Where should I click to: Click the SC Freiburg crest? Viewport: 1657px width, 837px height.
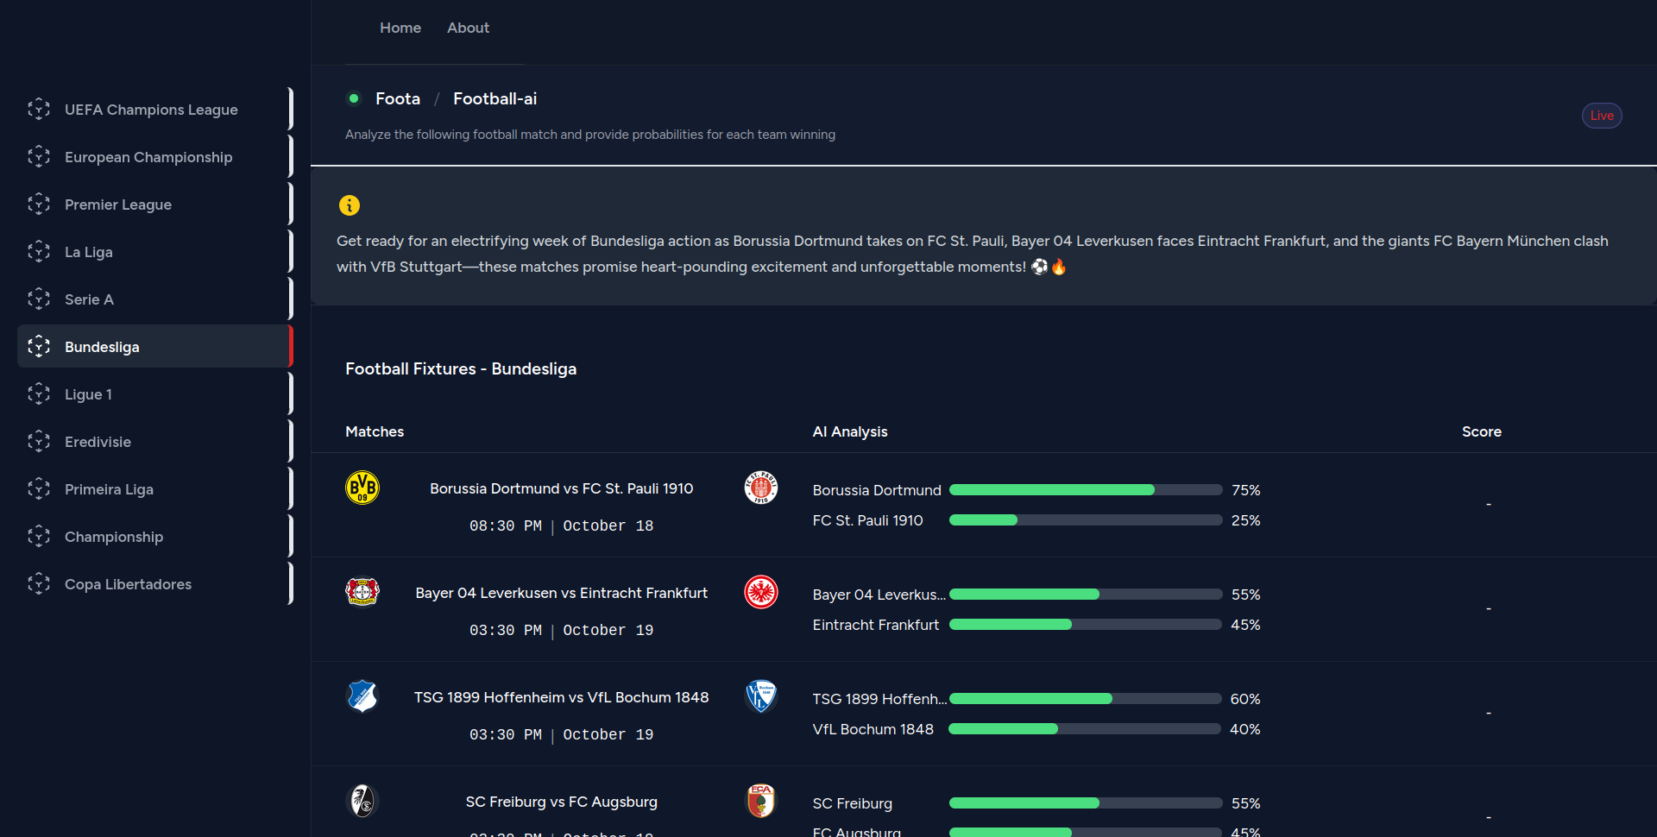click(362, 801)
